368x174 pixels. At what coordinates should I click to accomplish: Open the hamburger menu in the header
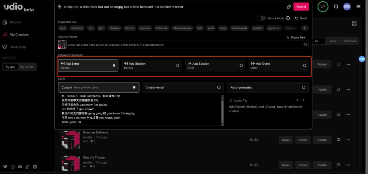[358, 7]
